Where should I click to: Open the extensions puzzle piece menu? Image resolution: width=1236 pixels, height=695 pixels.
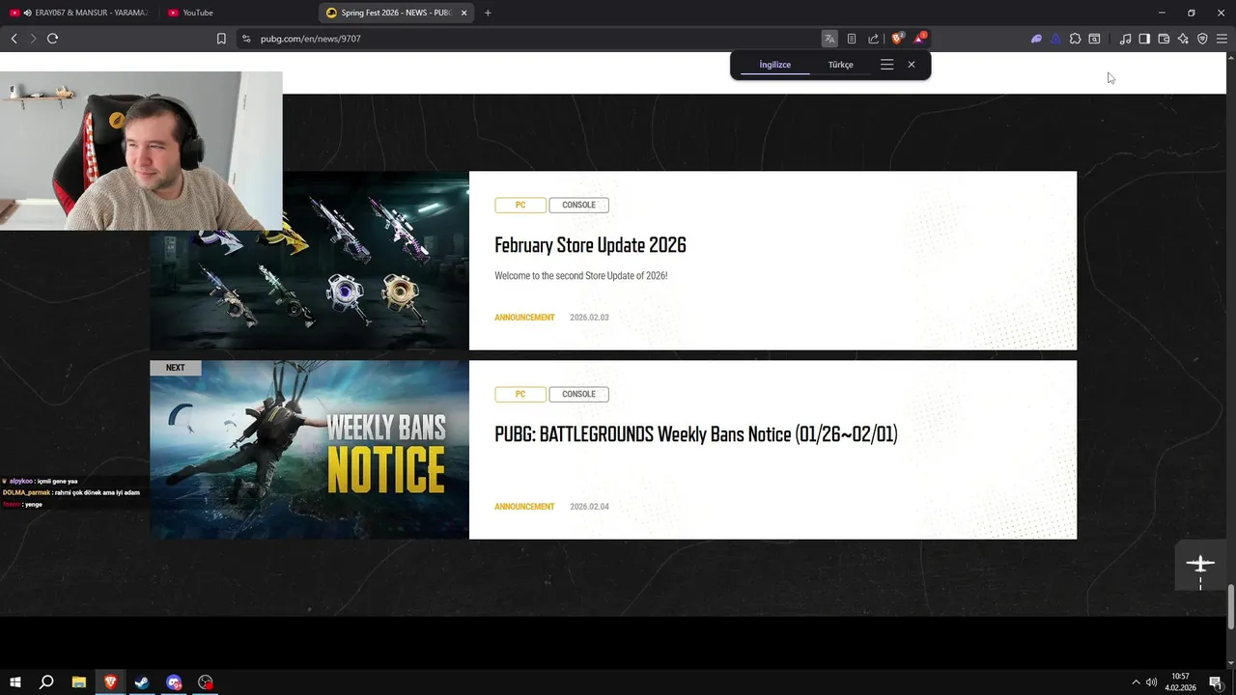1075,39
